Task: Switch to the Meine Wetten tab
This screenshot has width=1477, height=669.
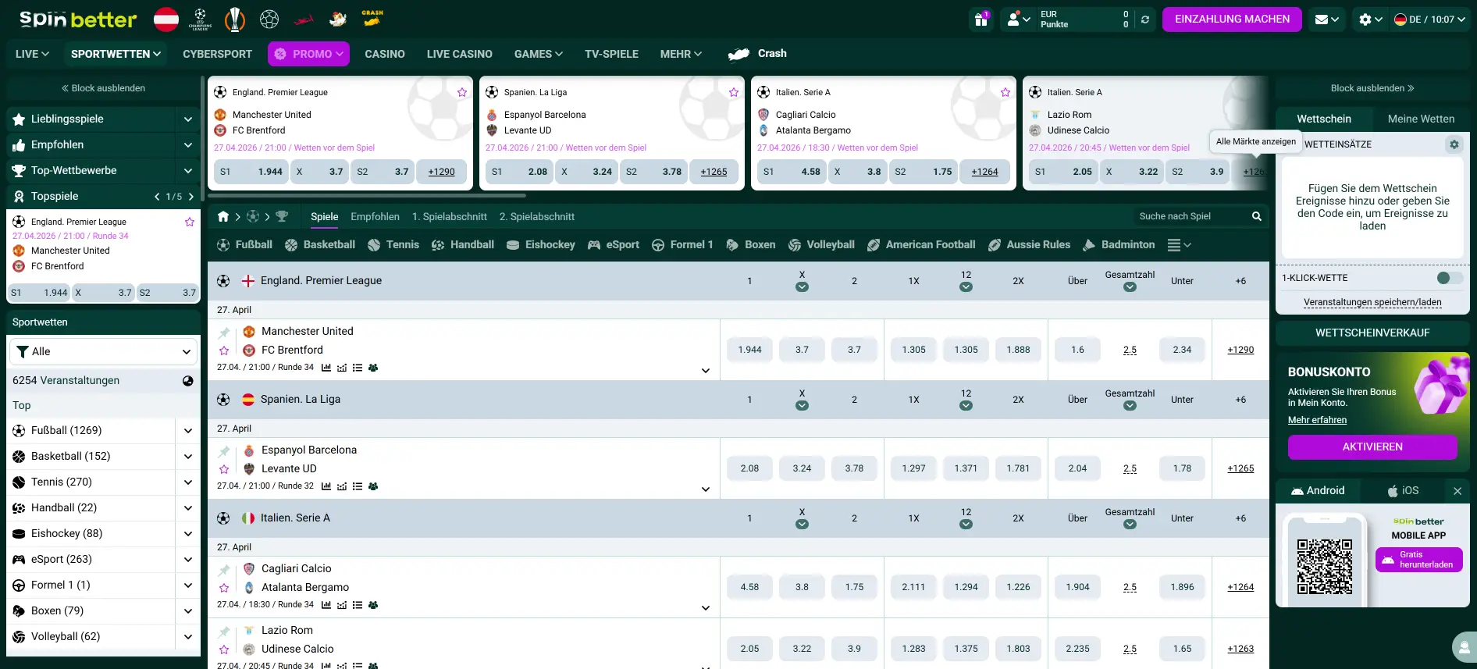Action: [1422, 119]
